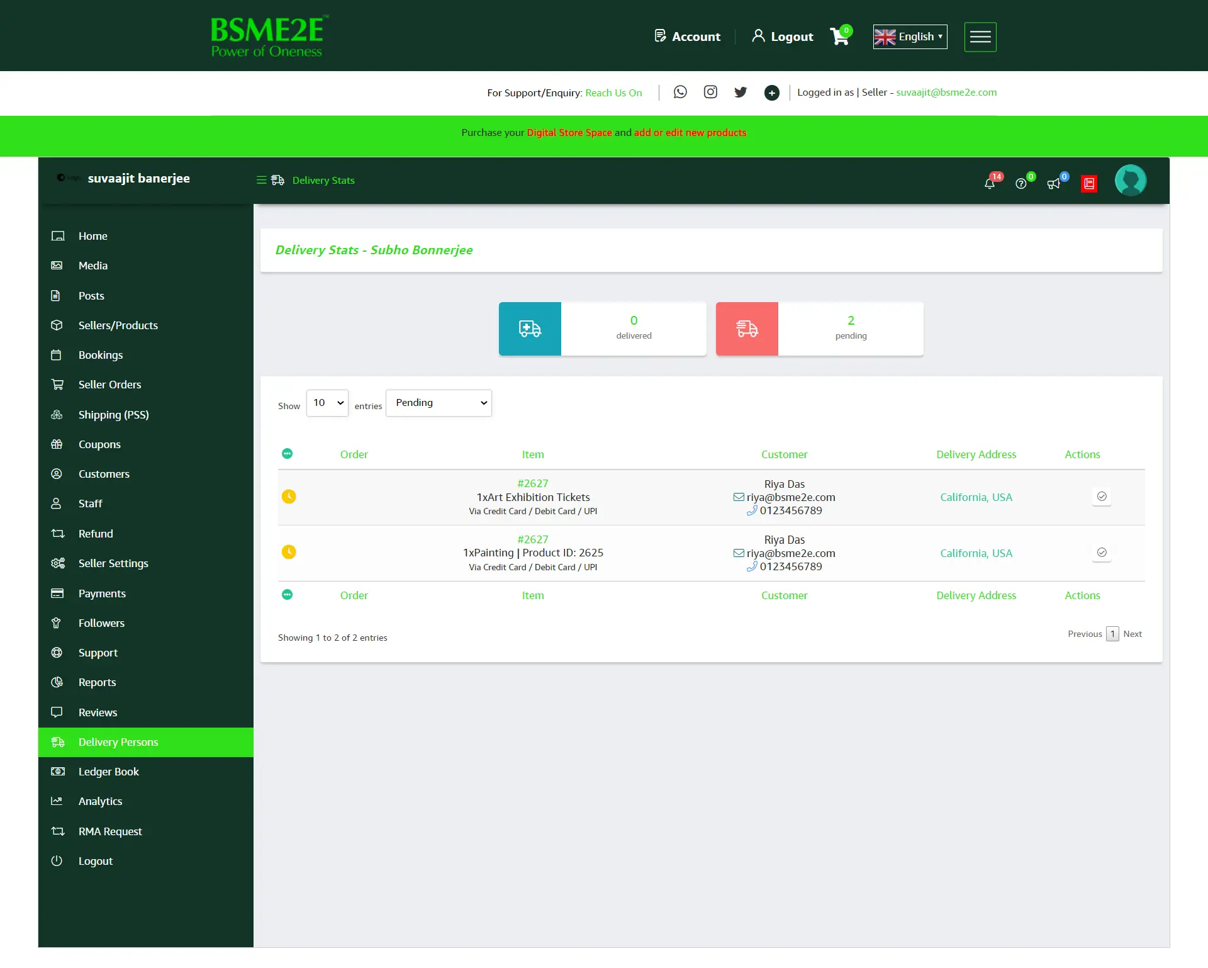Open WhatsApp support icon
The image size is (1208, 968).
[x=680, y=93]
